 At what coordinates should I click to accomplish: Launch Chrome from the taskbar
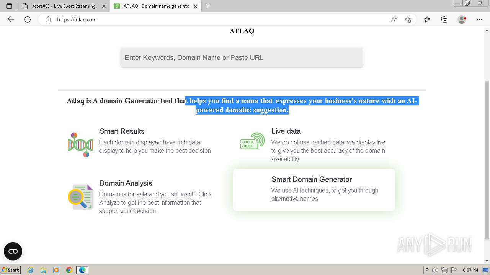pyautogui.click(x=69, y=270)
